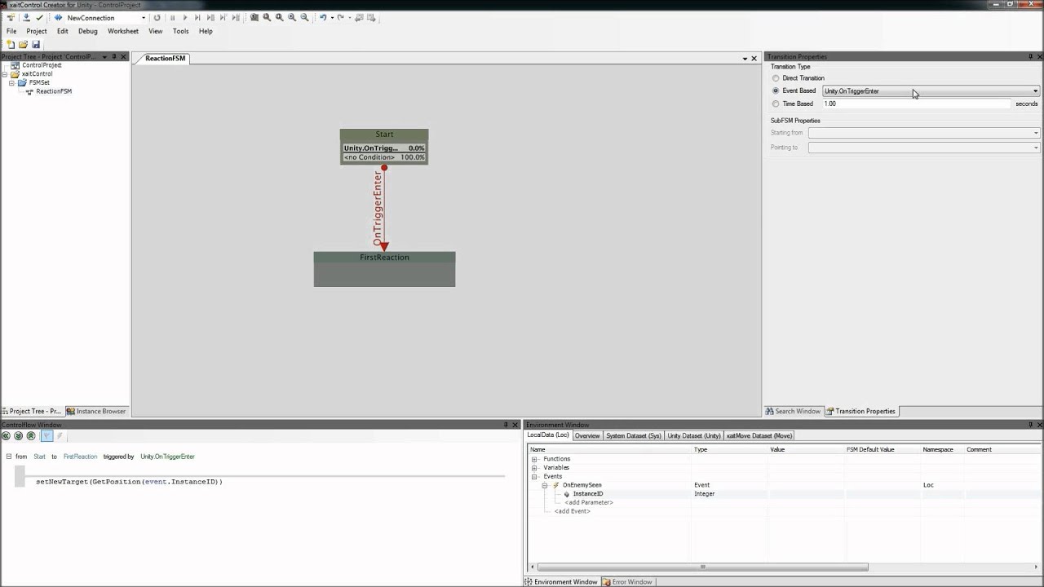Click the FirstReaction link in Controlflow Window
Image resolution: width=1044 pixels, height=587 pixels.
click(x=80, y=456)
